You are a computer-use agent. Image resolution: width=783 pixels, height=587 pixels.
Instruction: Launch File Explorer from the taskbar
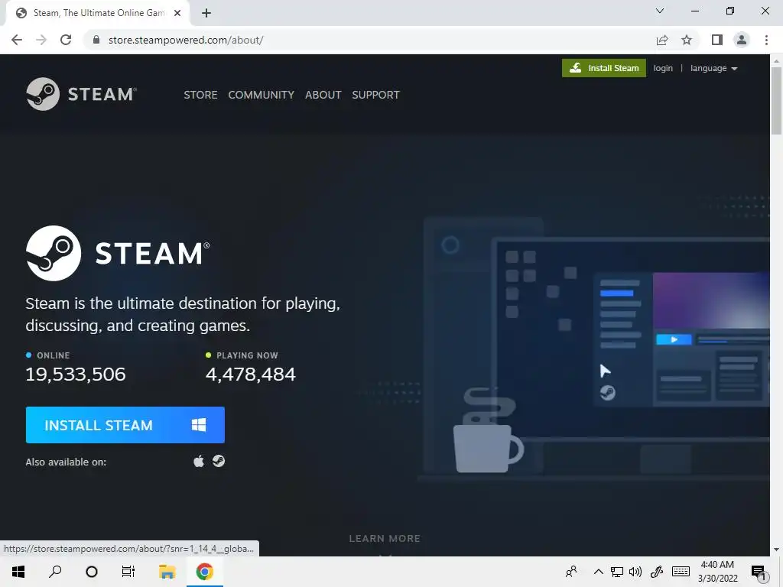coord(167,572)
